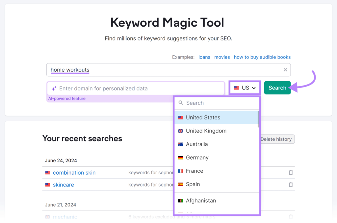Pick France from the country list
This screenshot has width=337, height=223.
[x=216, y=171]
